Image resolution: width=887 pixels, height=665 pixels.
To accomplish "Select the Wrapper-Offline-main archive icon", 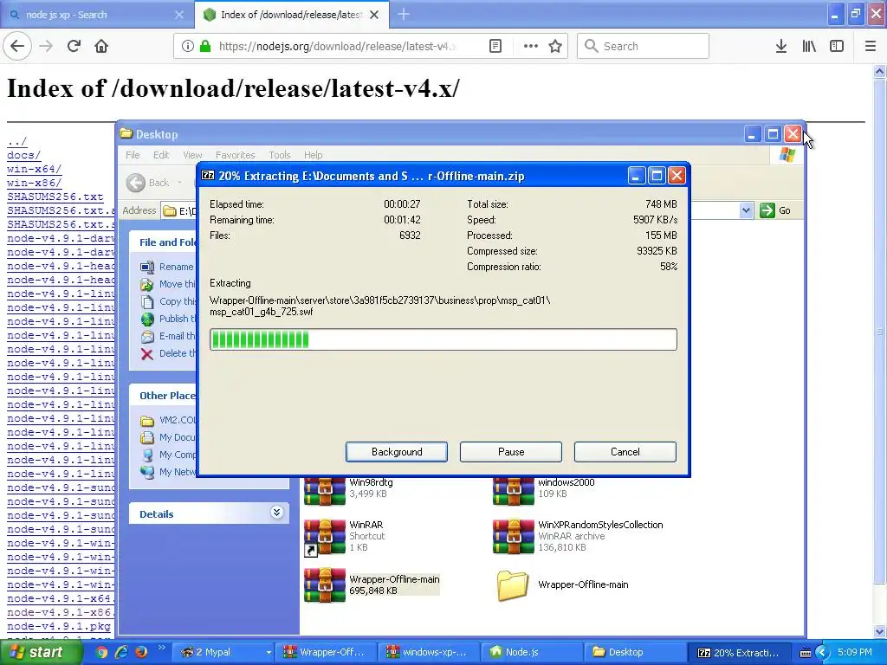I will pos(324,584).
